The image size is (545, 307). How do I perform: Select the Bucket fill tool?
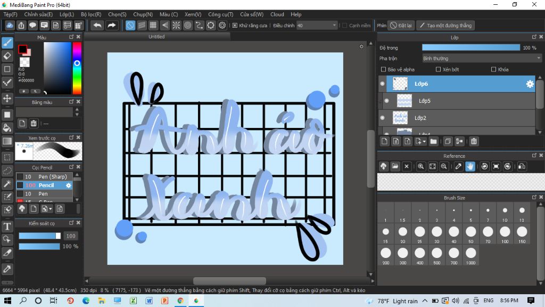[x=7, y=128]
